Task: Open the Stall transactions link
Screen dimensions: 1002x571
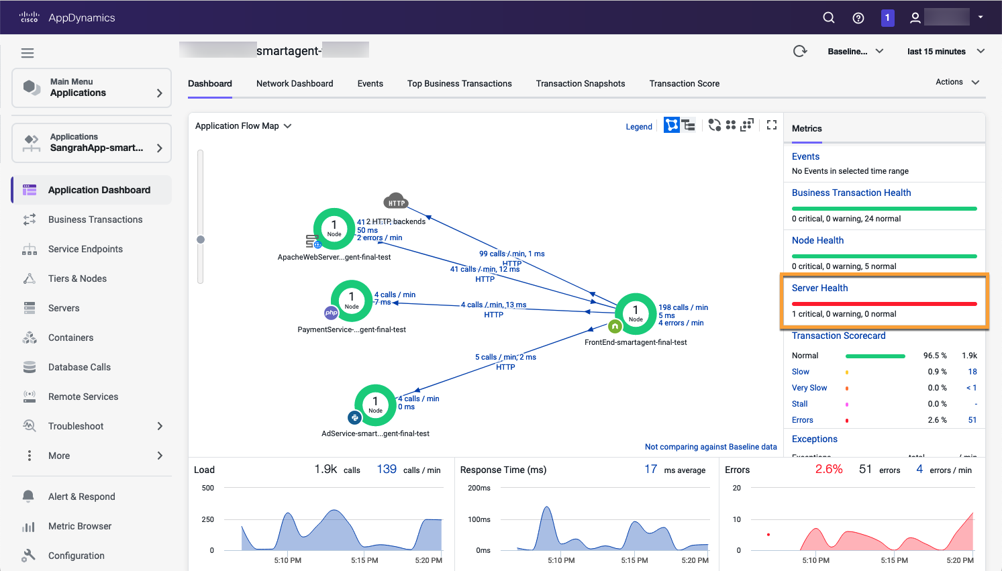Action: pyautogui.click(x=800, y=404)
